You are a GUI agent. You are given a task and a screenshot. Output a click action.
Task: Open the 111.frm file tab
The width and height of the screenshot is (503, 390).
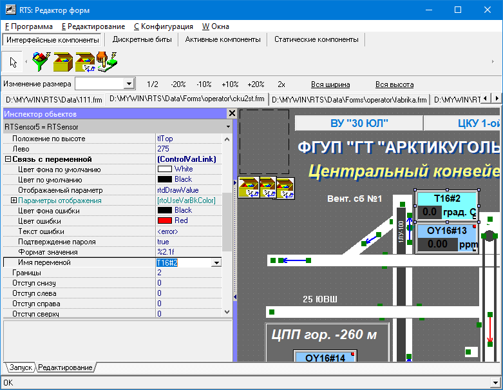click(53, 100)
